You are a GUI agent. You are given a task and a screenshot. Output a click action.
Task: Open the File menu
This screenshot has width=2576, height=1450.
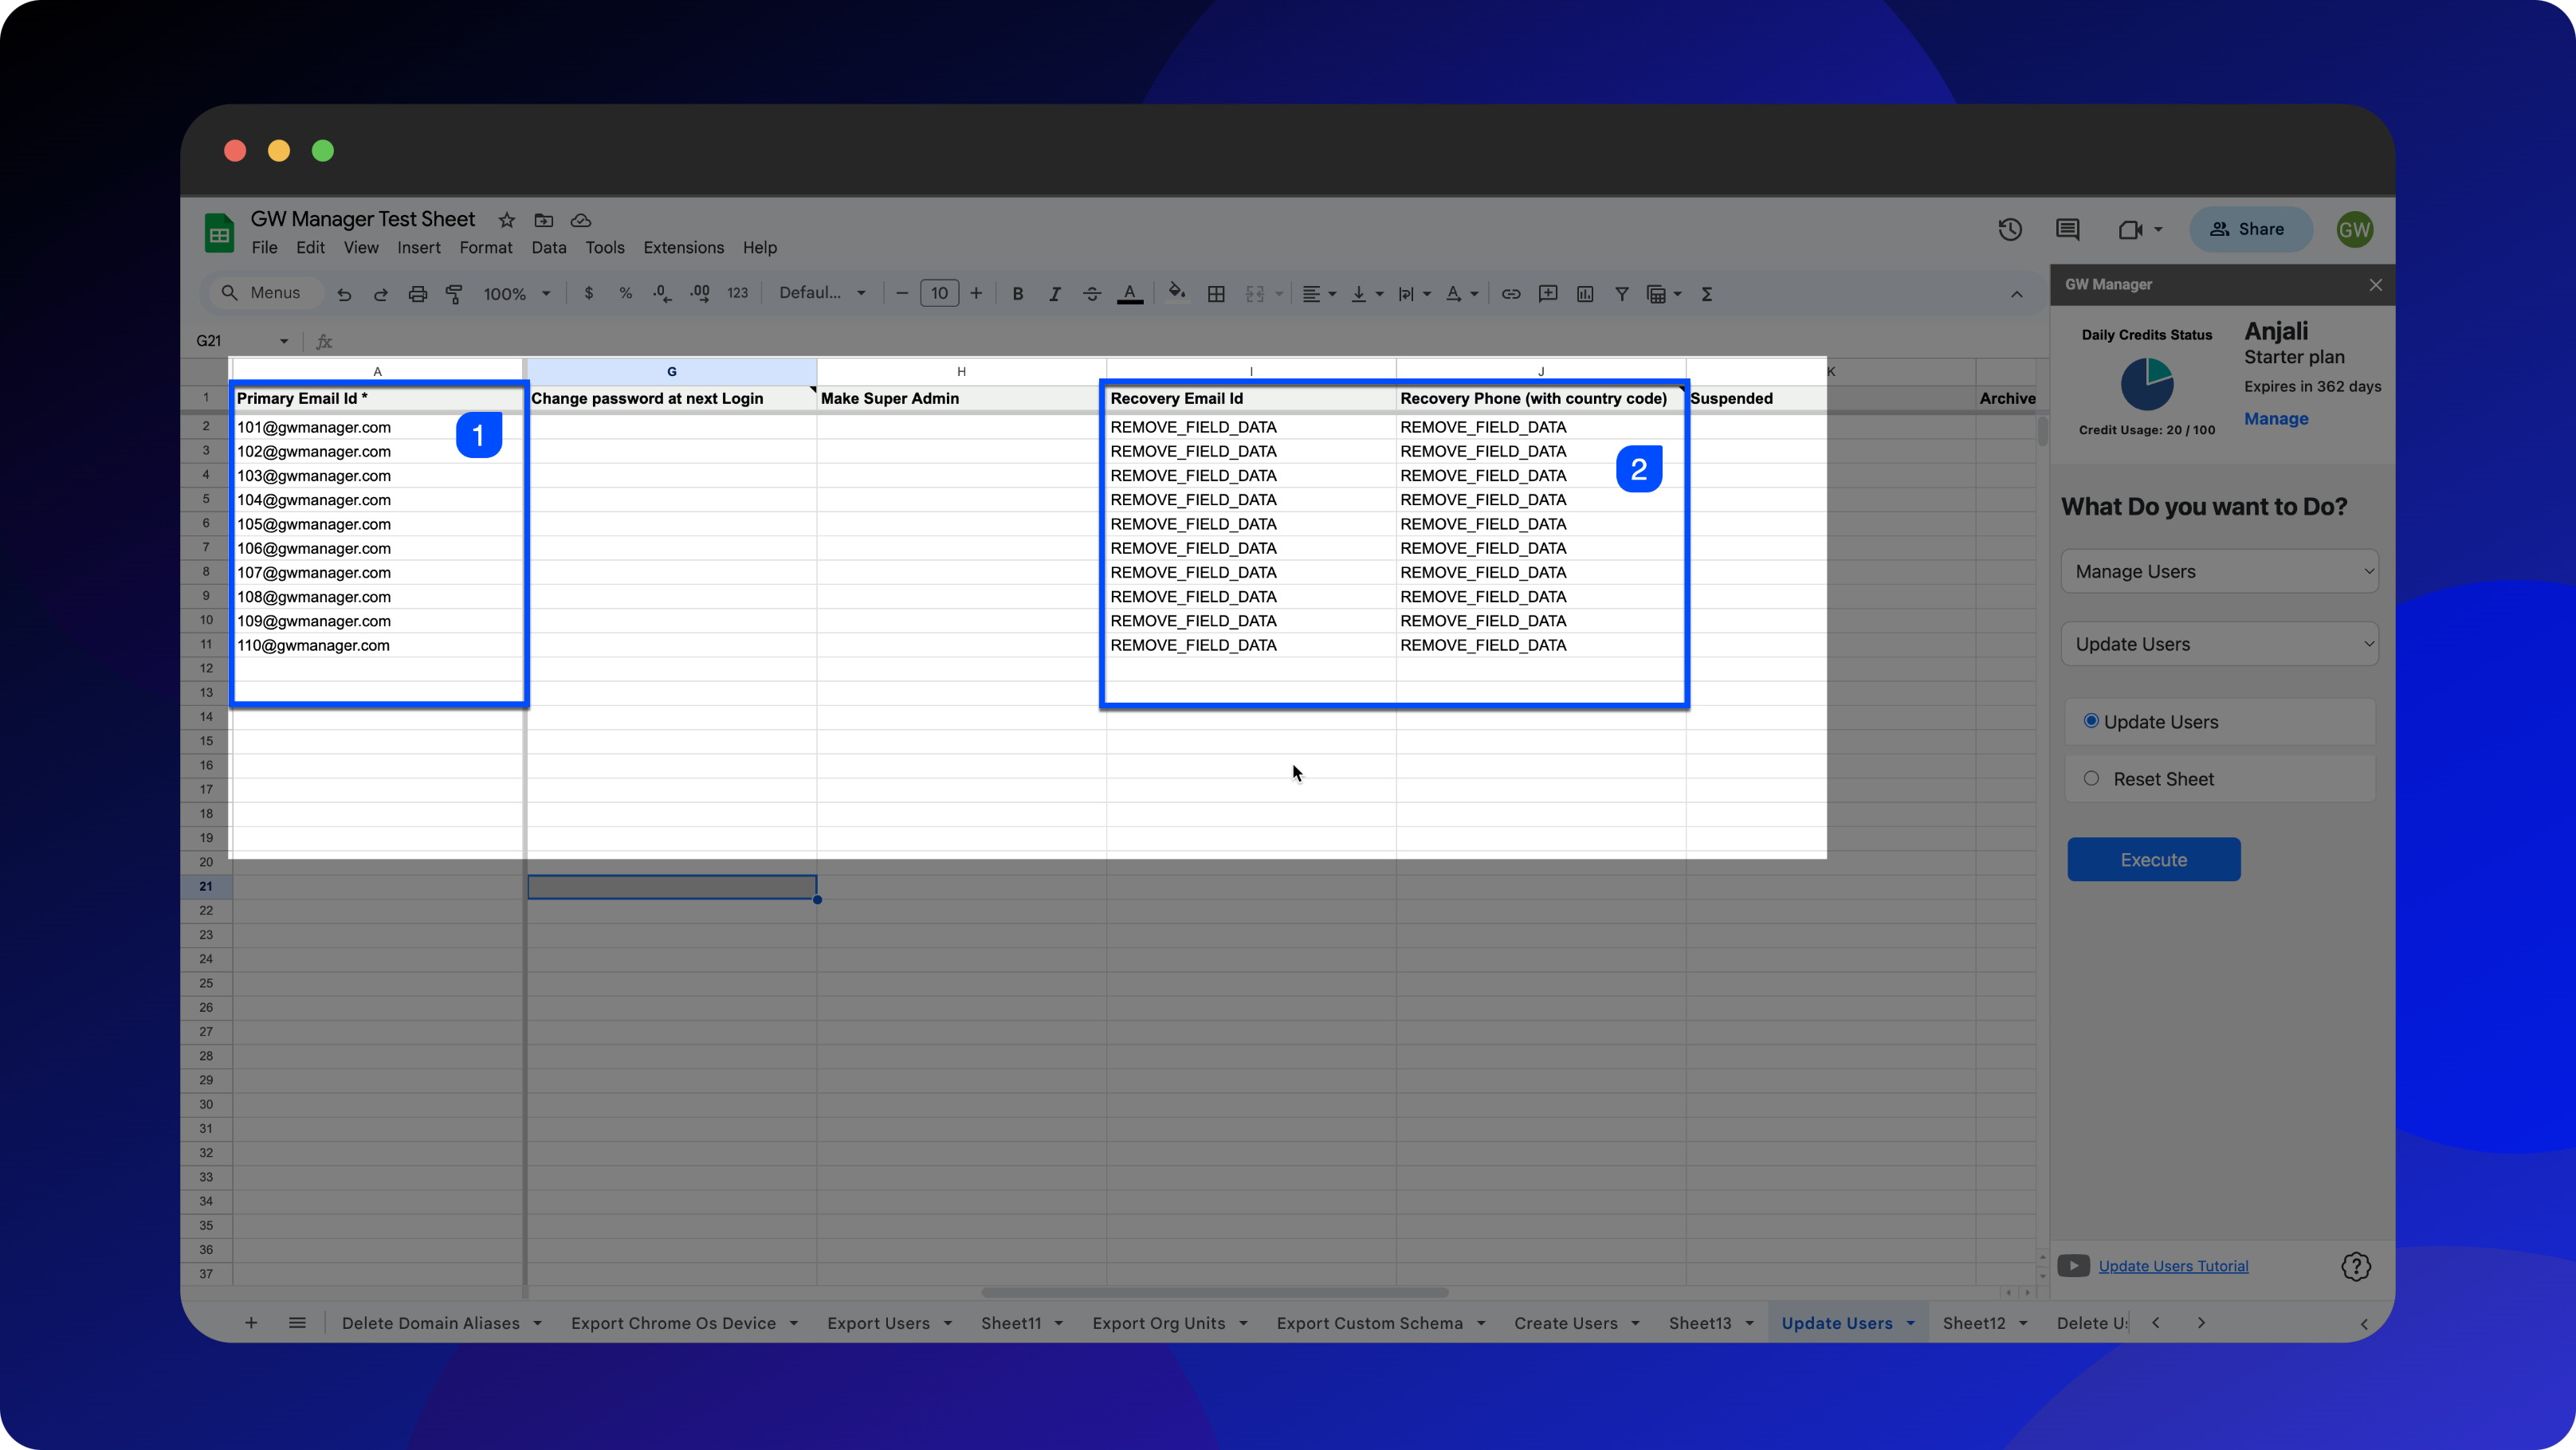264,247
